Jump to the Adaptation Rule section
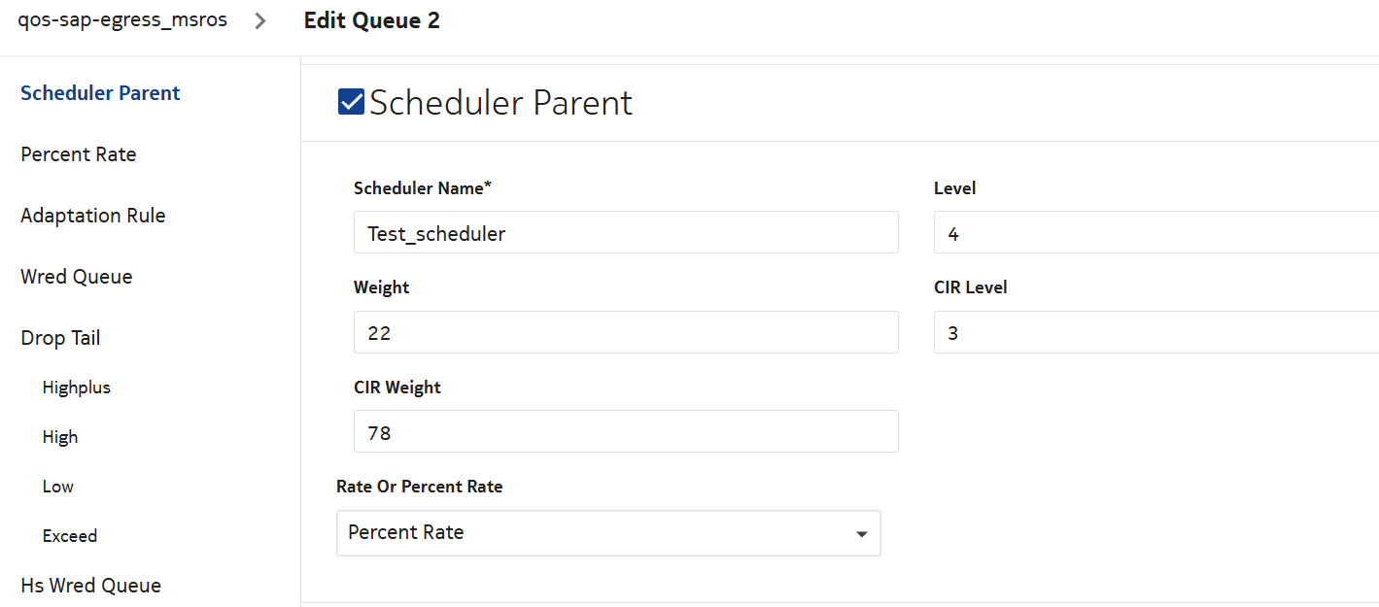The height and width of the screenshot is (607, 1379). pos(93,216)
